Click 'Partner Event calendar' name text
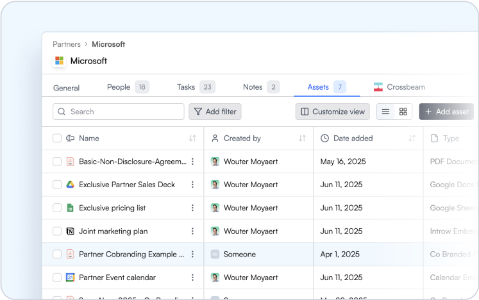 [117, 278]
